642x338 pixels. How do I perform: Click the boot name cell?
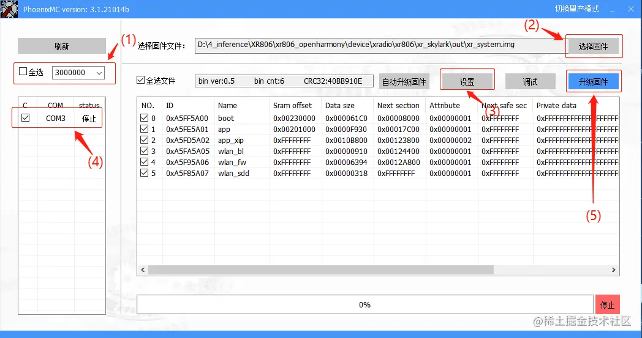tap(226, 119)
